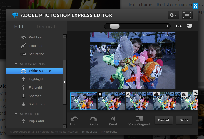Image resolution: width=204 pixels, height=139 pixels.
Task: Open the gear settings dropdown
Action: point(173,15)
